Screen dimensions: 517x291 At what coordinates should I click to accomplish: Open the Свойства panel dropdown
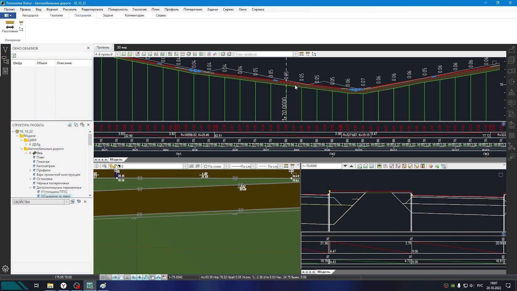pyautogui.click(x=66, y=202)
